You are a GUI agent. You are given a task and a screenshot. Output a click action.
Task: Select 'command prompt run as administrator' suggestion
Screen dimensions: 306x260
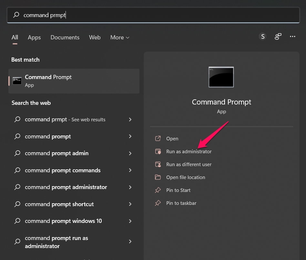pyautogui.click(x=74, y=242)
